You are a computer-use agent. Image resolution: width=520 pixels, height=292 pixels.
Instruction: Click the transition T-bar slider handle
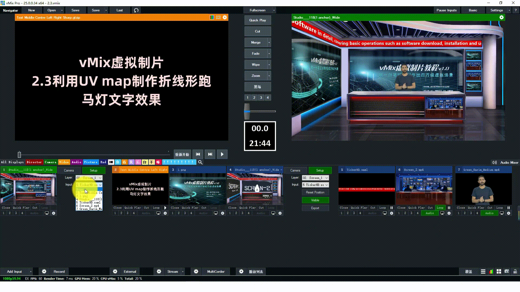coord(247,111)
